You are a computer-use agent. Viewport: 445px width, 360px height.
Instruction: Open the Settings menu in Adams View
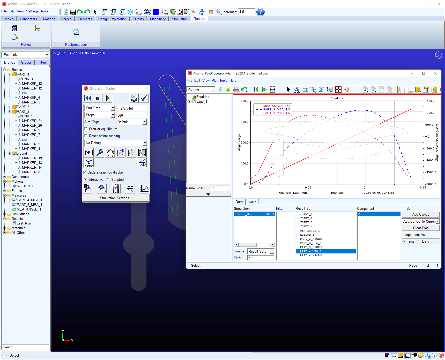coord(32,11)
